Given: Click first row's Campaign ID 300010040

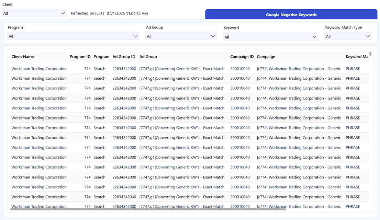Looking at the screenshot, I should click(x=240, y=69).
